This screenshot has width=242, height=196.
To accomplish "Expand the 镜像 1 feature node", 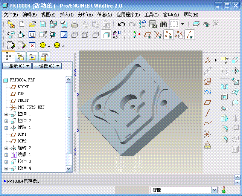I will [6, 155].
